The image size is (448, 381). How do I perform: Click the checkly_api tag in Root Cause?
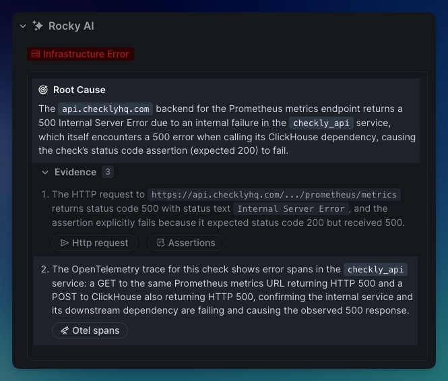tap(321, 123)
